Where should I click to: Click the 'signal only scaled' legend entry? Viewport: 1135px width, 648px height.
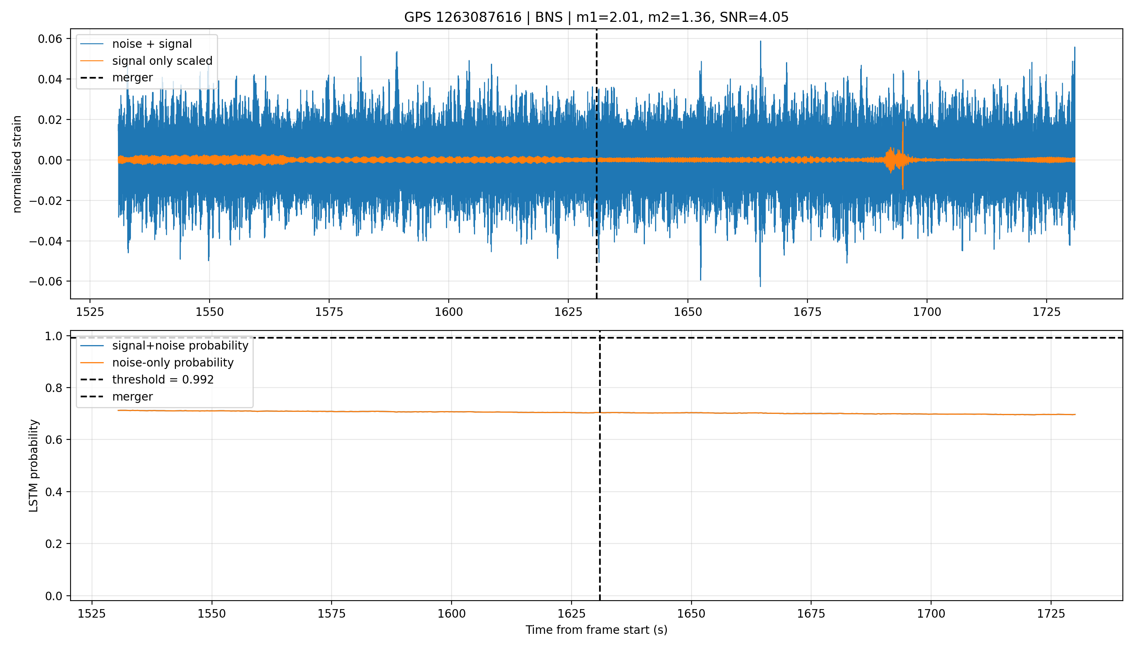click(x=146, y=61)
